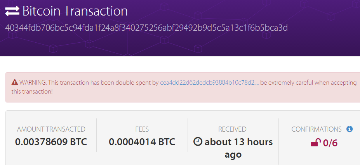This screenshot has height=165, width=360.
Task: Click the CONFIRMATIONS label
Action: [317, 129]
